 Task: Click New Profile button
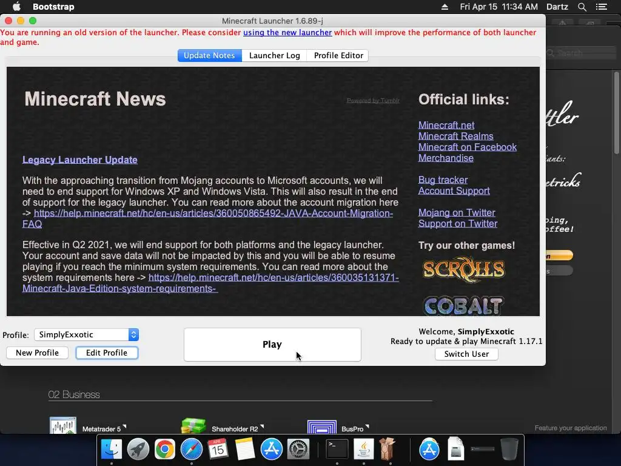[x=37, y=353]
